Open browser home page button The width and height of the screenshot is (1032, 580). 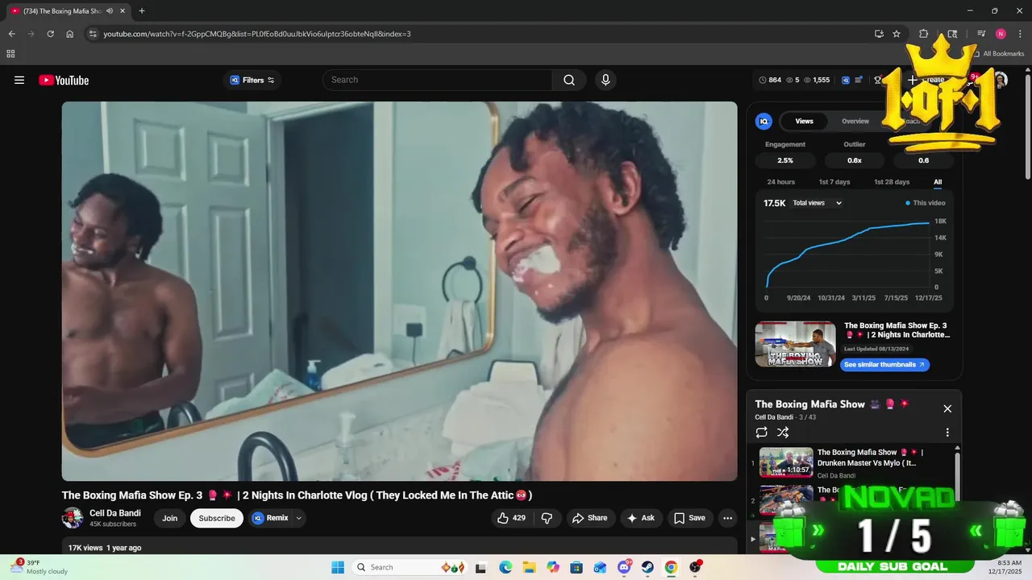(70, 34)
